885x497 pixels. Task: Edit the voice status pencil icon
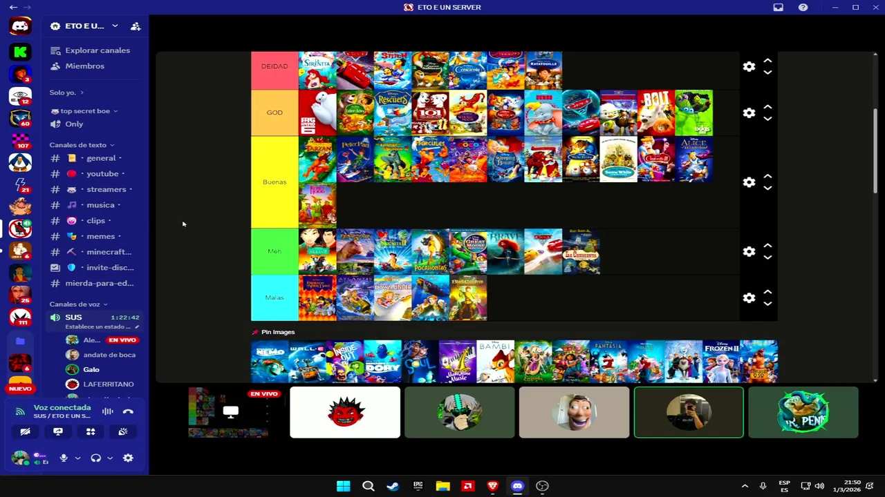137,327
